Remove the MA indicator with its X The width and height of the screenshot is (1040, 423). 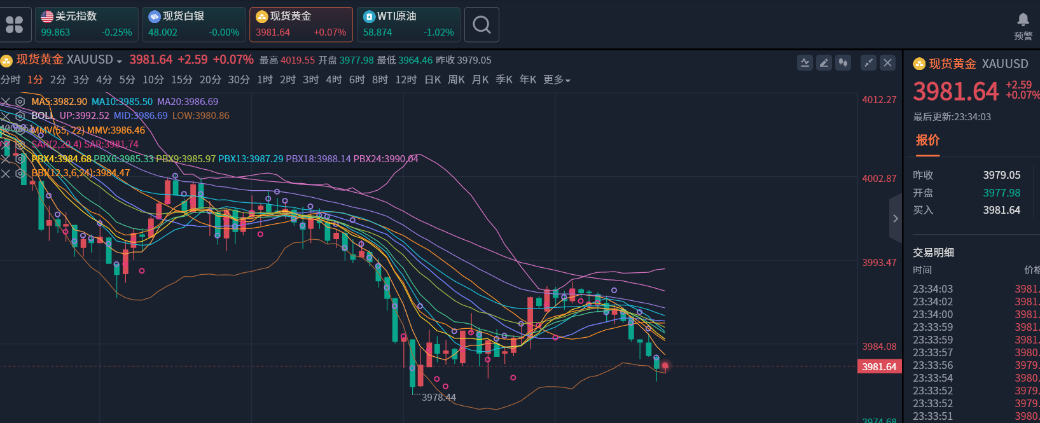(6, 102)
